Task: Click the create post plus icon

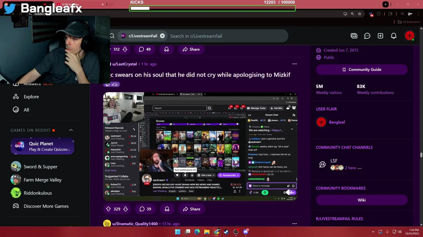Action: pos(380,36)
